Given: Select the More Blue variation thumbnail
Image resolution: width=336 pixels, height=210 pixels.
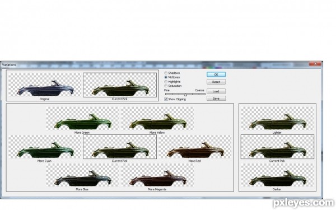Looking at the screenshot, I should (82, 175).
